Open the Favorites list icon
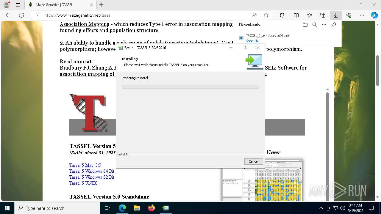Image resolution: width=381 pixels, height=214 pixels. pyautogui.click(x=310, y=15)
